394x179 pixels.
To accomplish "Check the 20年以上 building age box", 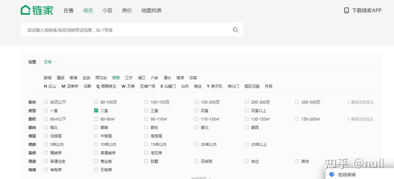I will pyautogui.click(x=247, y=144).
